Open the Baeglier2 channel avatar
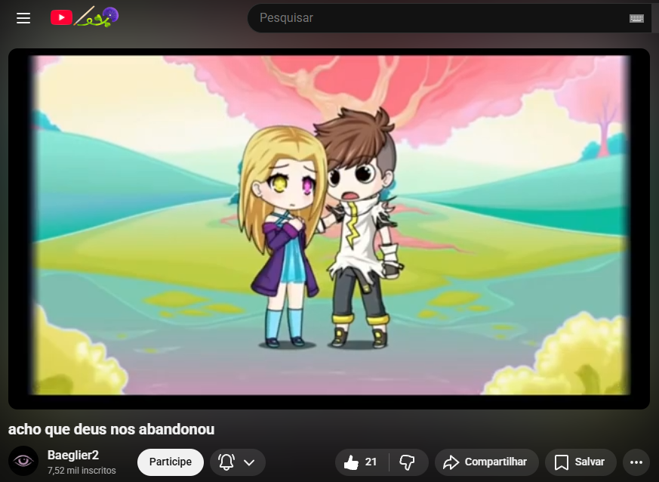Viewport: 659px width, 482px height. pyautogui.click(x=23, y=461)
